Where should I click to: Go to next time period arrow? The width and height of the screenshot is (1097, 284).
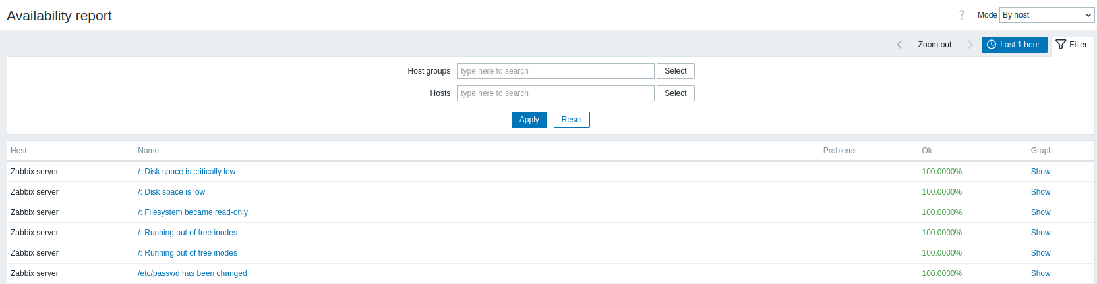click(970, 45)
